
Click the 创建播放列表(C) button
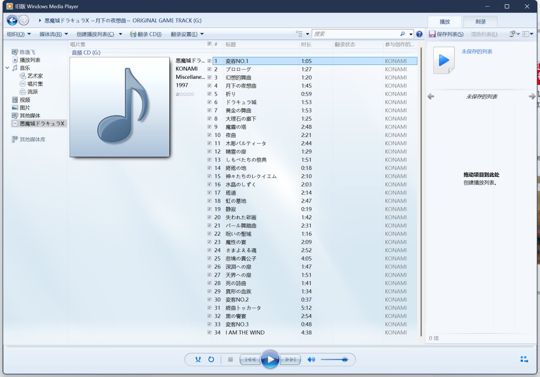pyautogui.click(x=95, y=34)
